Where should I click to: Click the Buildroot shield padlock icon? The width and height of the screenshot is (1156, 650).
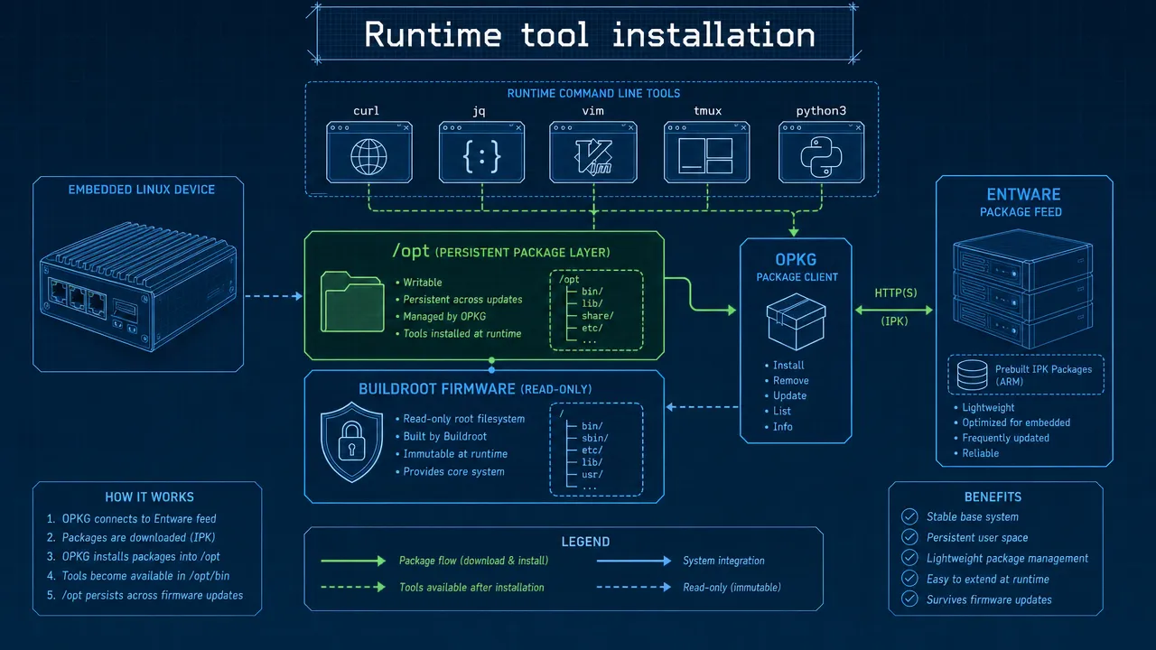(350, 442)
